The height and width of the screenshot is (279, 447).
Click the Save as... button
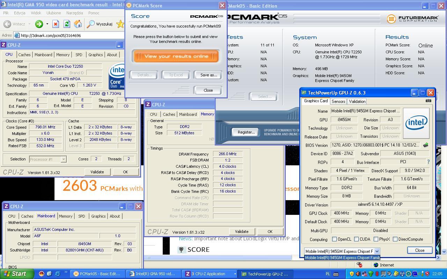click(x=208, y=75)
